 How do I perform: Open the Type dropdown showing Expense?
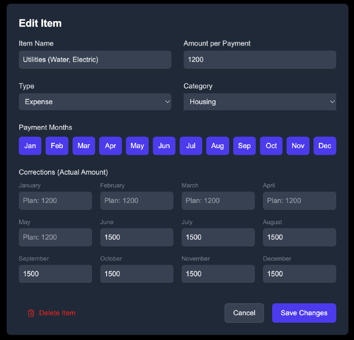[95, 102]
